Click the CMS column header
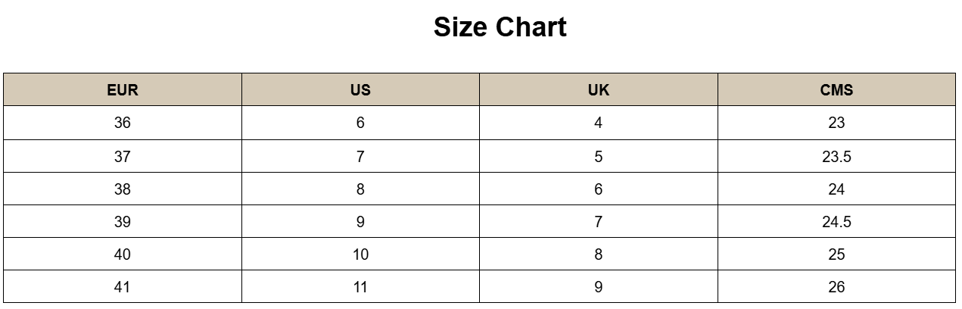This screenshot has width=962, height=309. click(x=836, y=90)
